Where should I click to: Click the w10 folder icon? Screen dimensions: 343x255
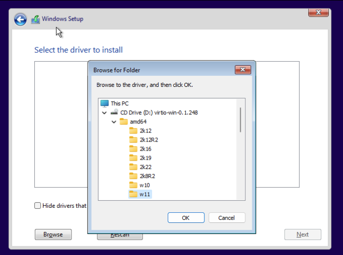pyautogui.click(x=133, y=185)
